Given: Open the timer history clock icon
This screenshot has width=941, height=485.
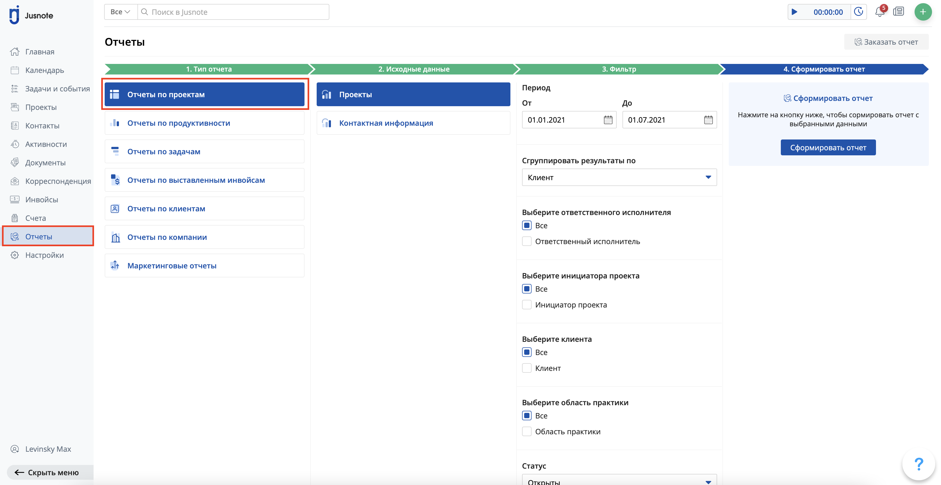Looking at the screenshot, I should coord(859,12).
